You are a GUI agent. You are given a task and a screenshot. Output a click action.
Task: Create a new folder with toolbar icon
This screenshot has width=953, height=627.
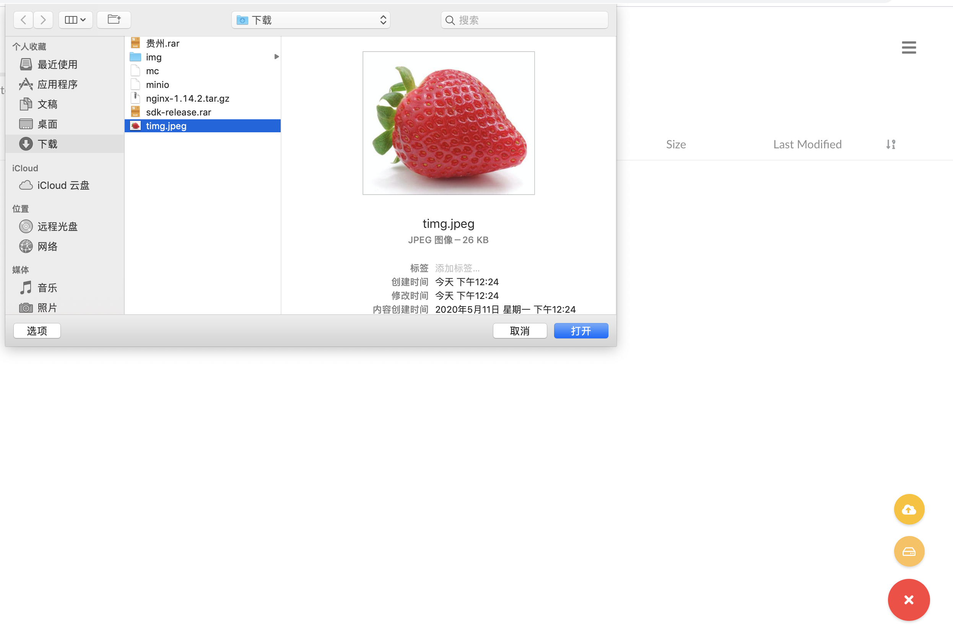click(114, 20)
